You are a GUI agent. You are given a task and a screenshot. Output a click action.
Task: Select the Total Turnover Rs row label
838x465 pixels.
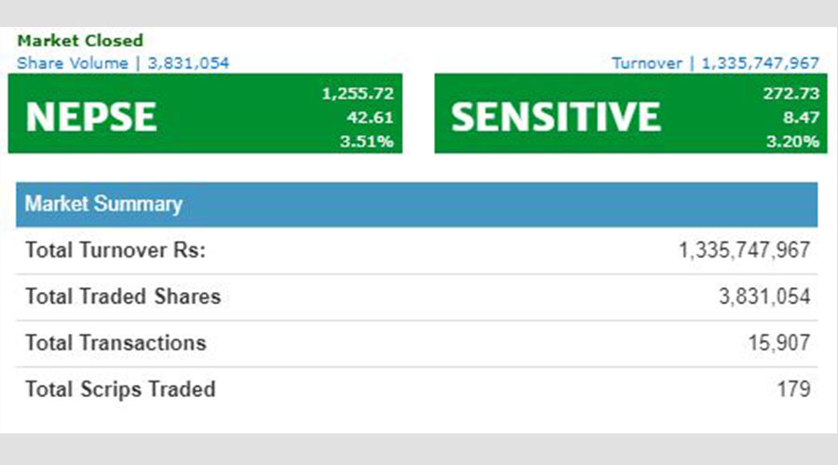tap(115, 250)
